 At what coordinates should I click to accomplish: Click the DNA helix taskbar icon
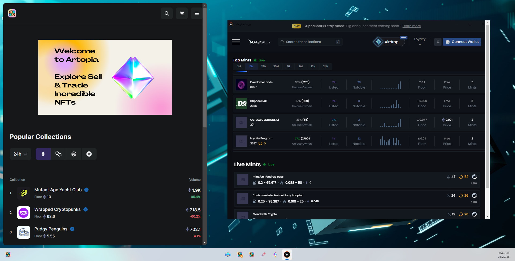click(263, 255)
